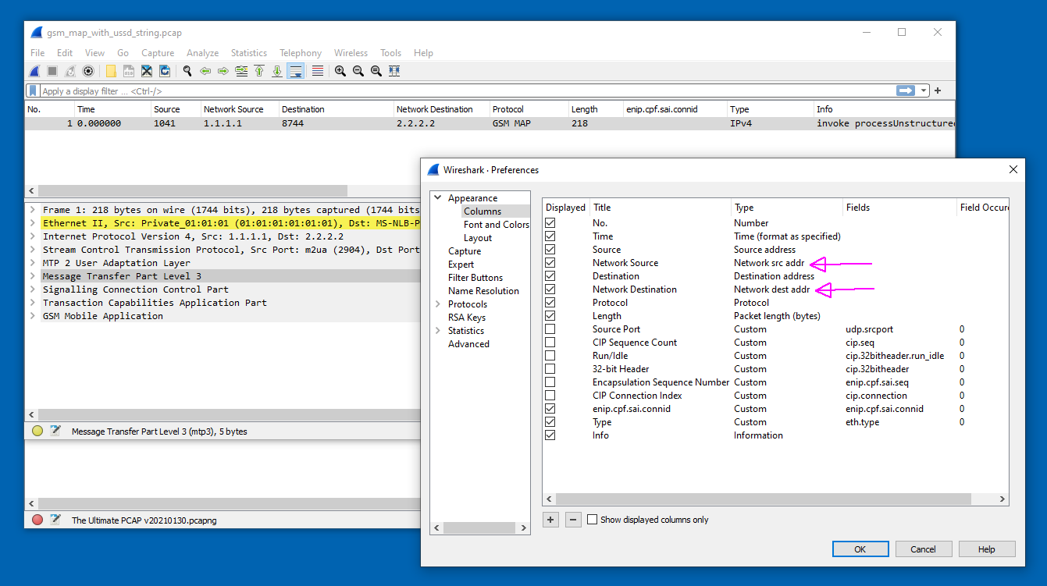Click Cancel in Preferences dialog

point(923,549)
